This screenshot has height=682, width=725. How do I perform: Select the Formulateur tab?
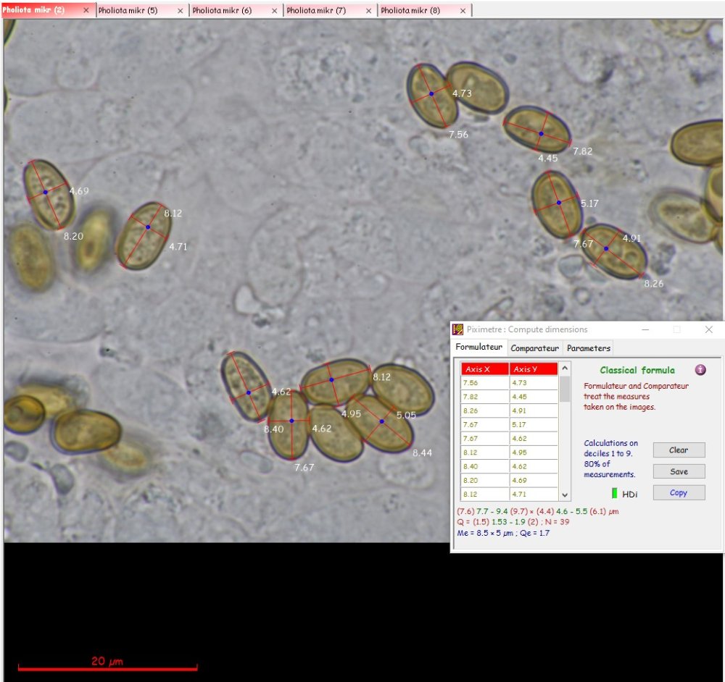(x=478, y=348)
